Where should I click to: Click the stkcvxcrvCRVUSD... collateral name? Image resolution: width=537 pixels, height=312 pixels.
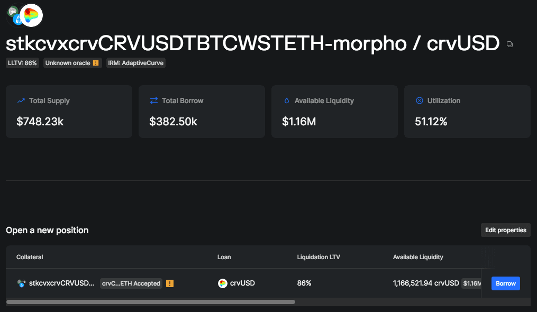(x=61, y=283)
